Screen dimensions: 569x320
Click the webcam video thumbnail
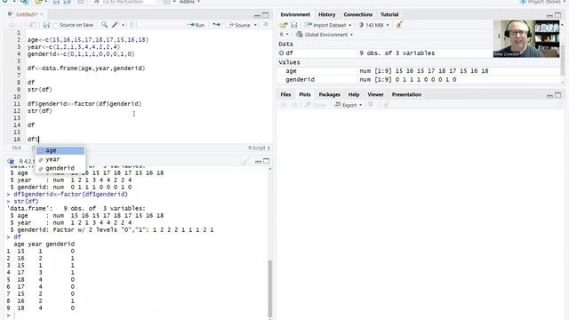pyautogui.click(x=526, y=39)
